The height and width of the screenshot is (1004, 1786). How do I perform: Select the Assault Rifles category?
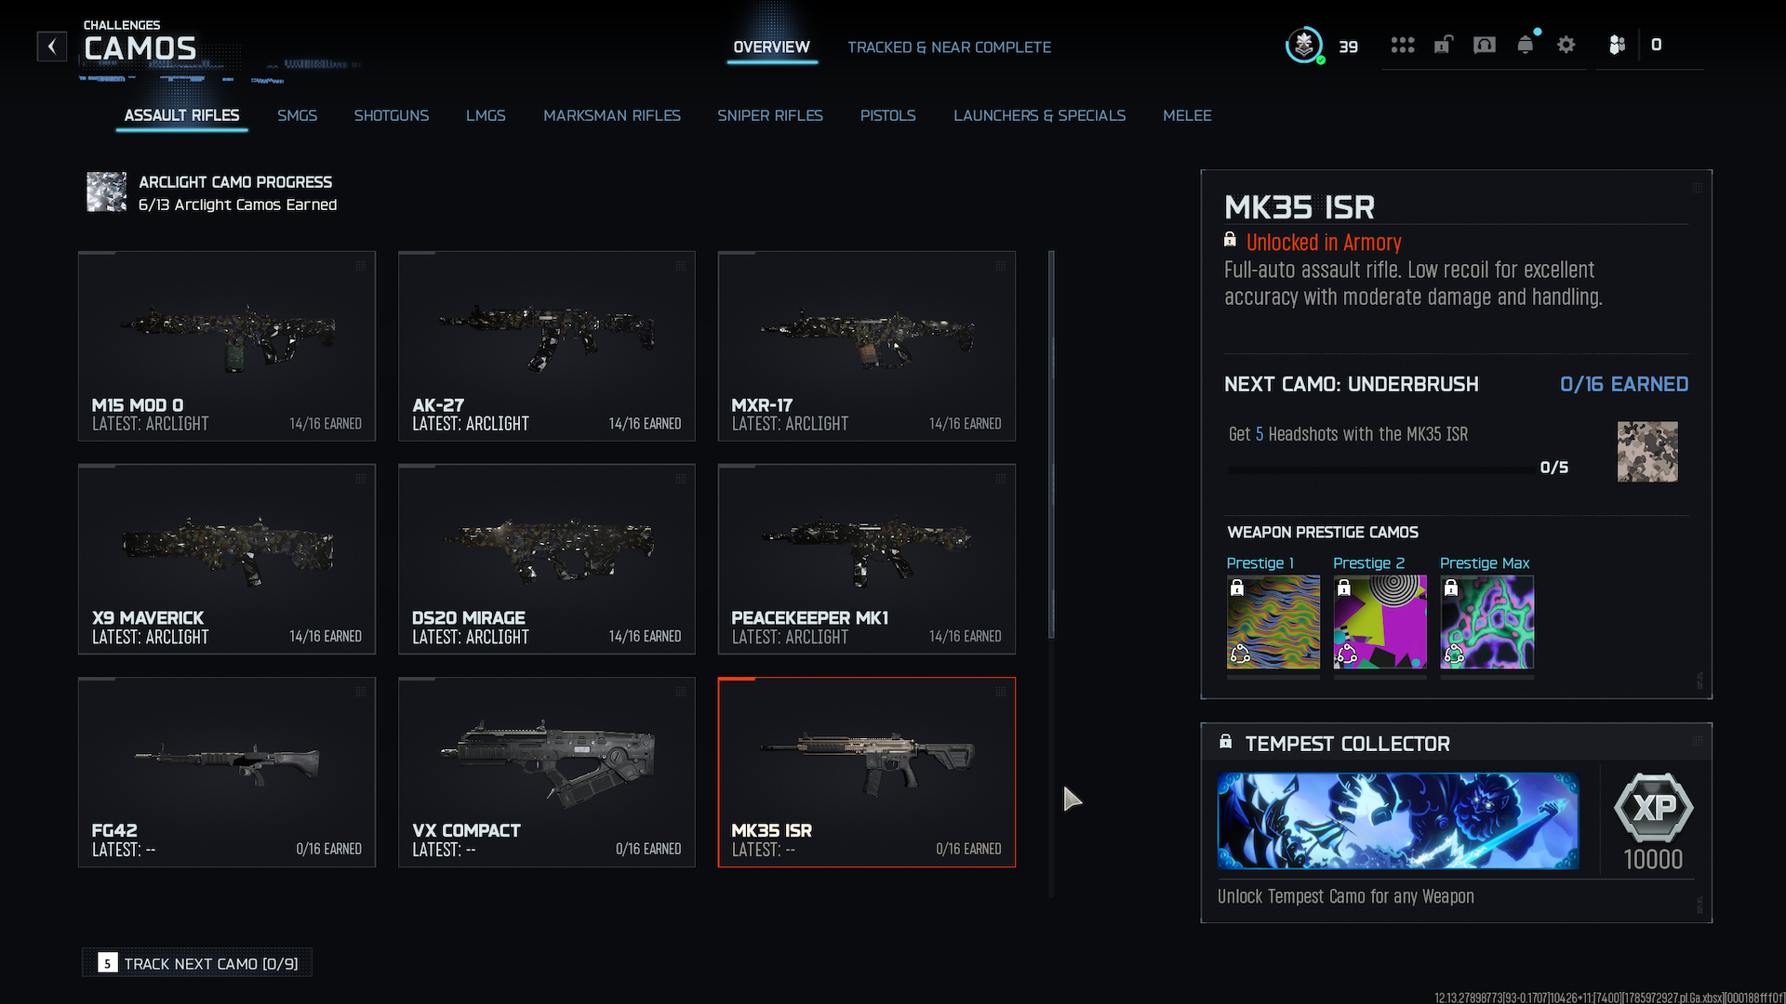click(181, 115)
